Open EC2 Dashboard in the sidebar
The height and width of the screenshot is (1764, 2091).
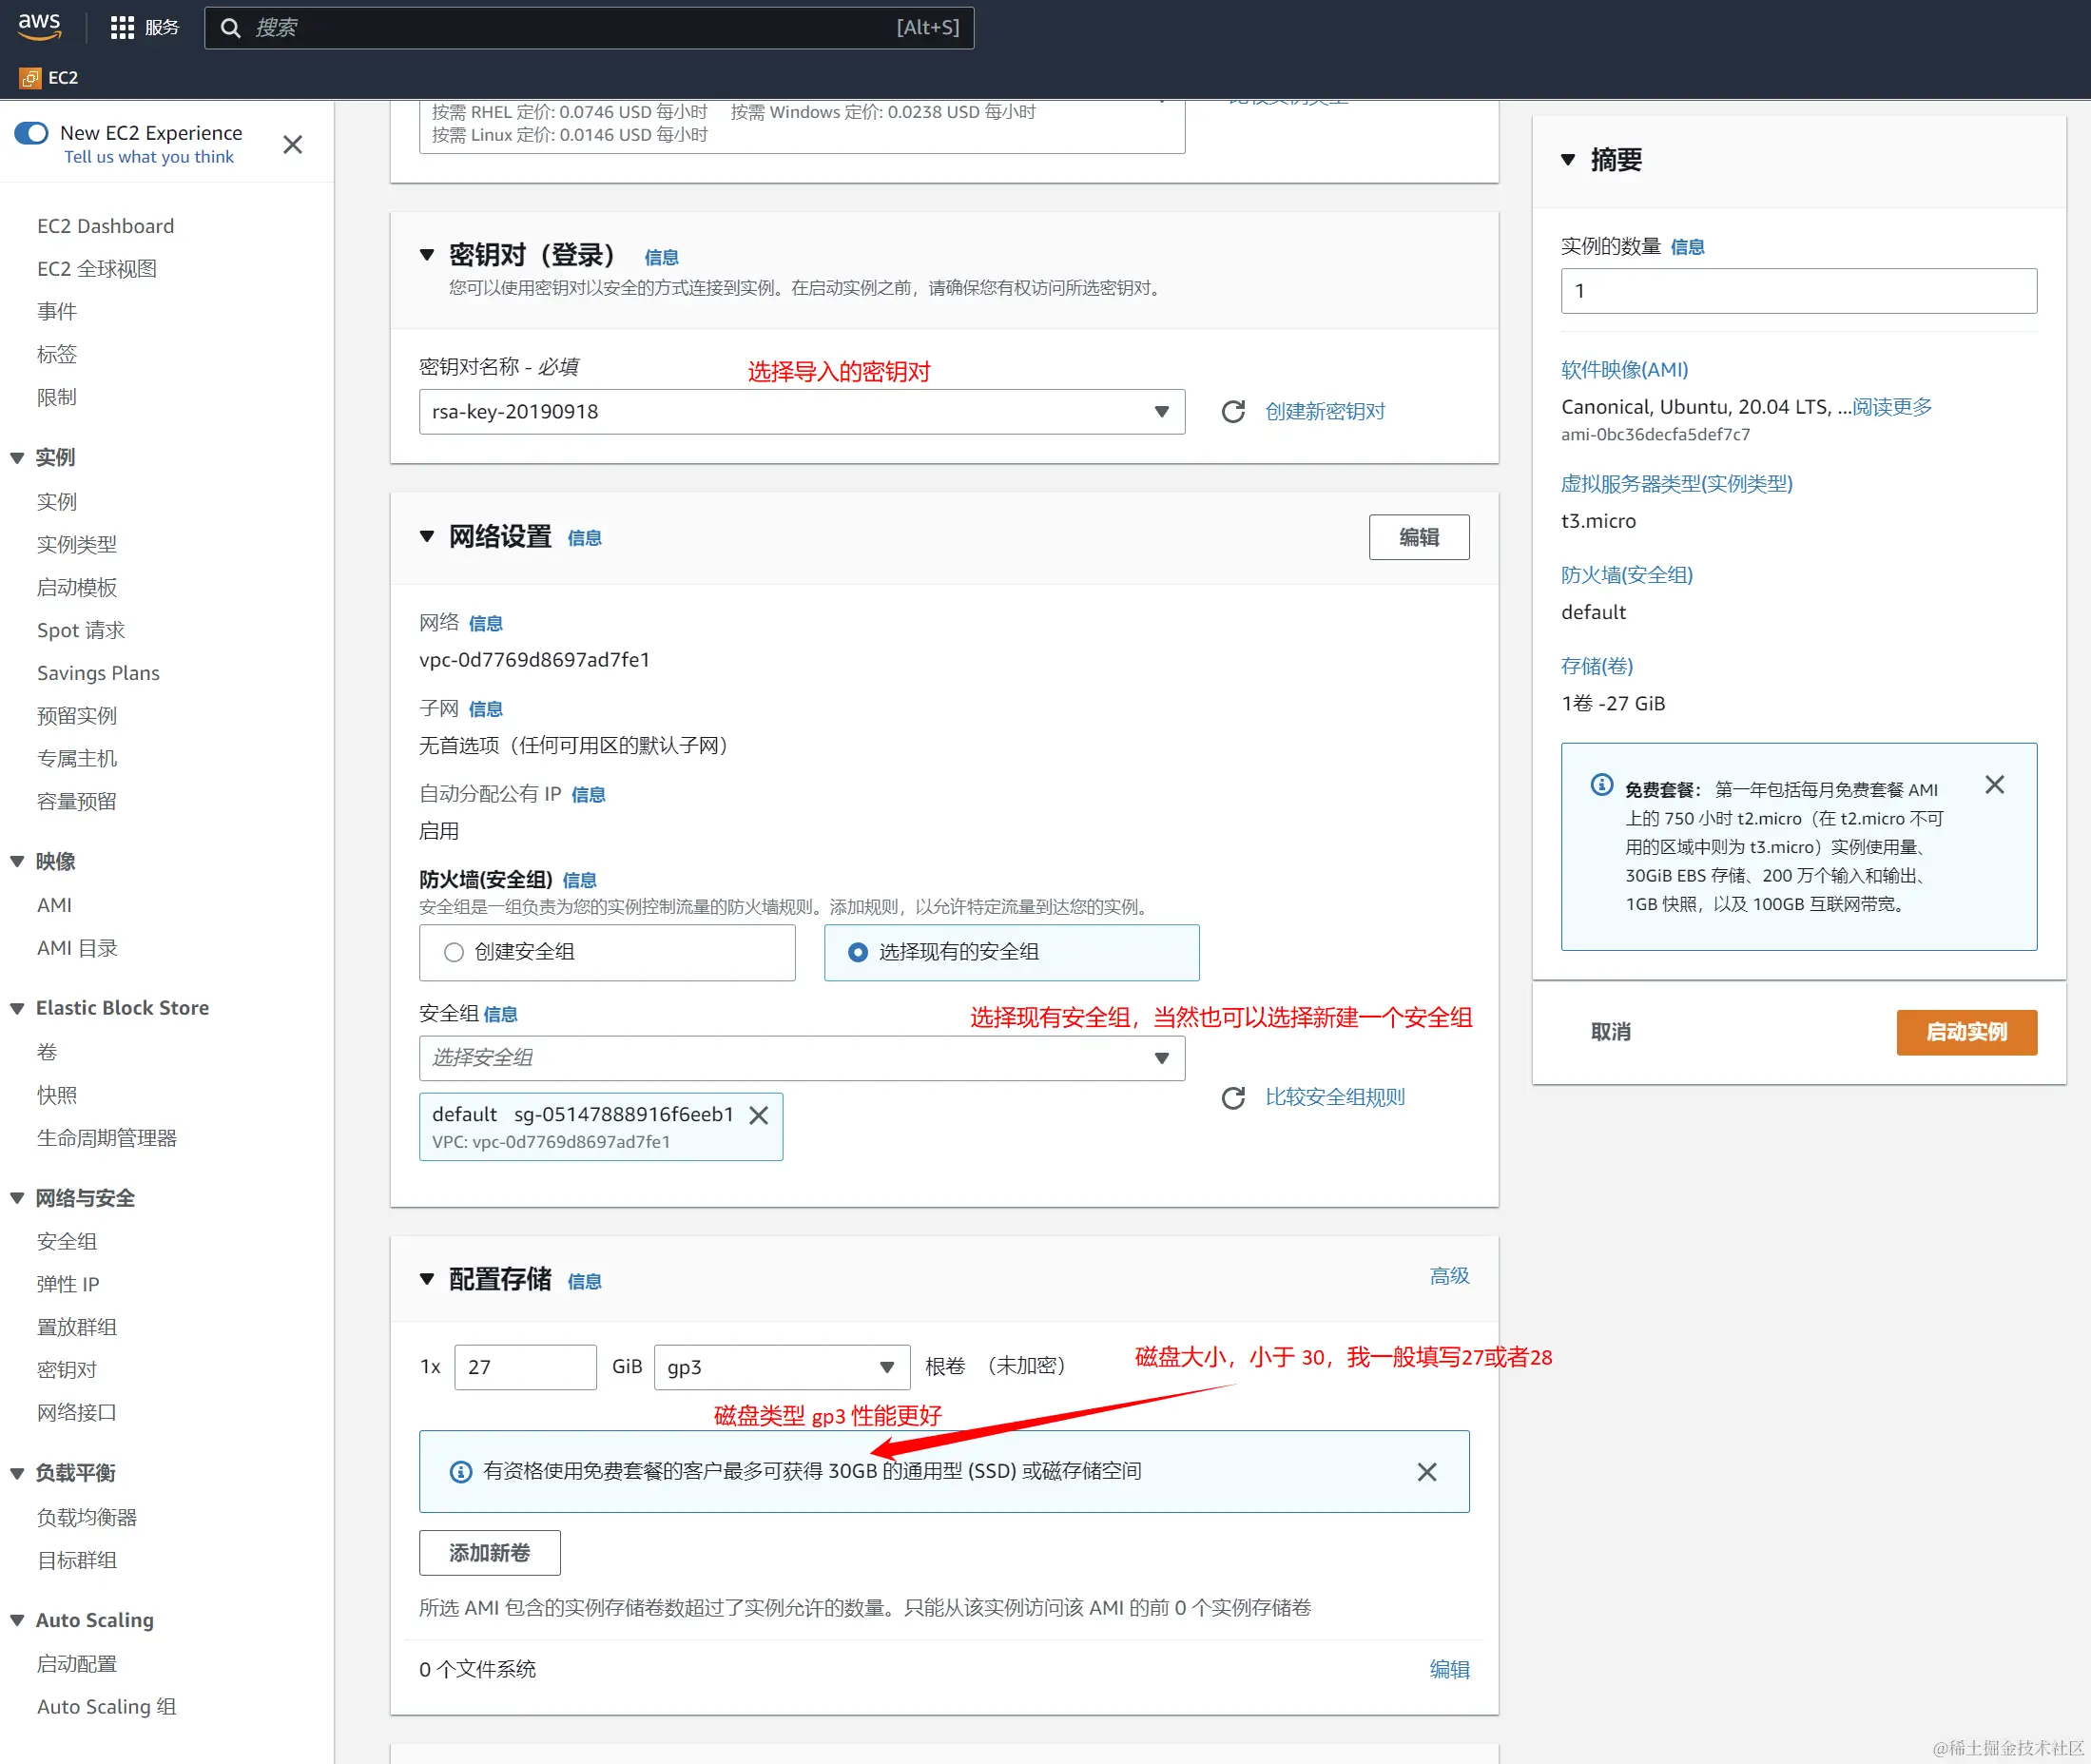tap(105, 226)
